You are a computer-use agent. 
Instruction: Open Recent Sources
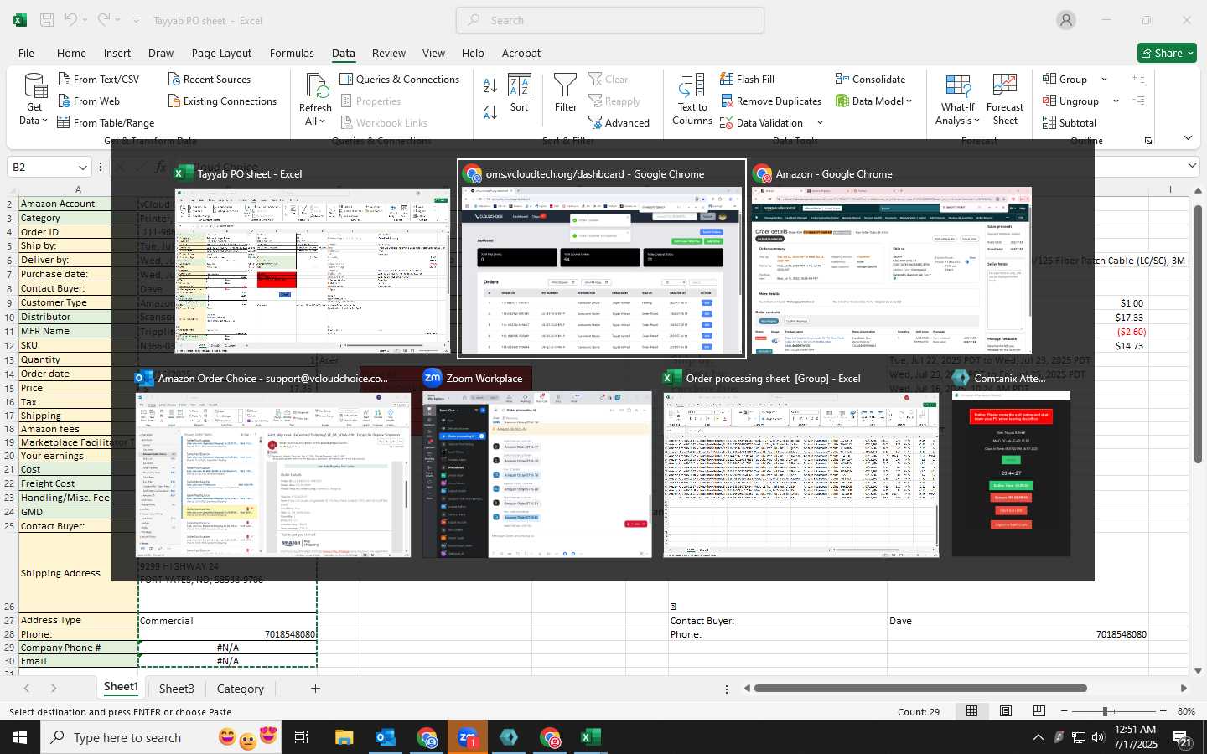210,80
